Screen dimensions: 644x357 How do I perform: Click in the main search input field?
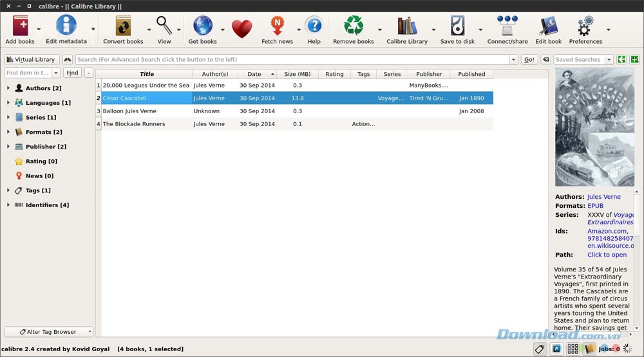[x=293, y=59]
